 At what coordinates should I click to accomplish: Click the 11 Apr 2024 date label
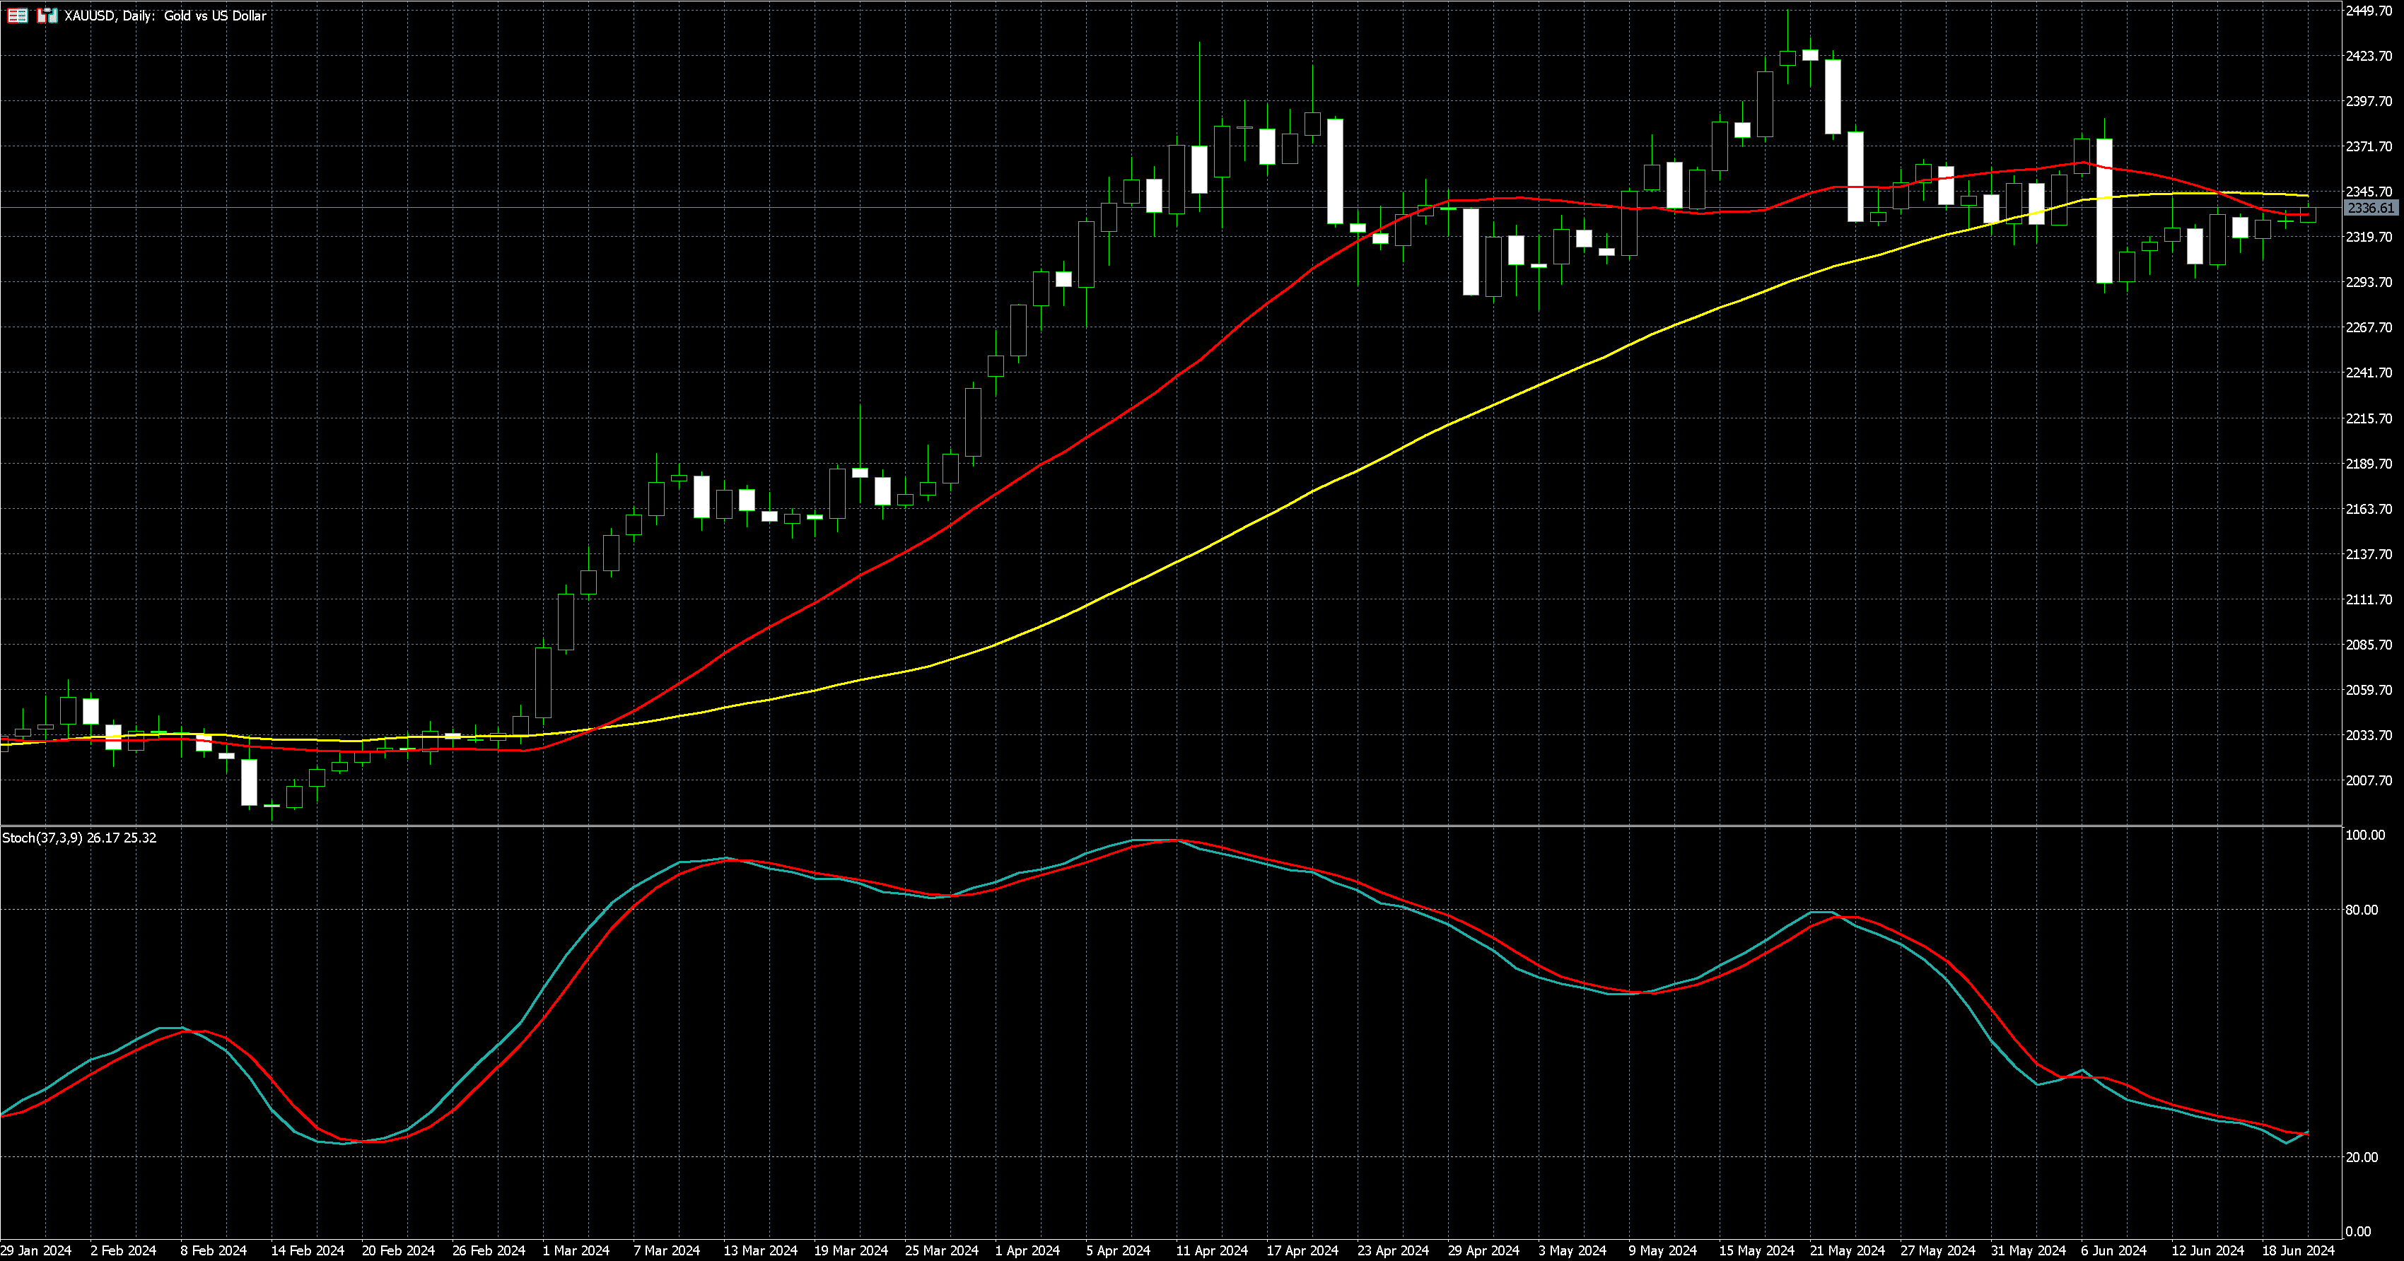point(1211,1250)
